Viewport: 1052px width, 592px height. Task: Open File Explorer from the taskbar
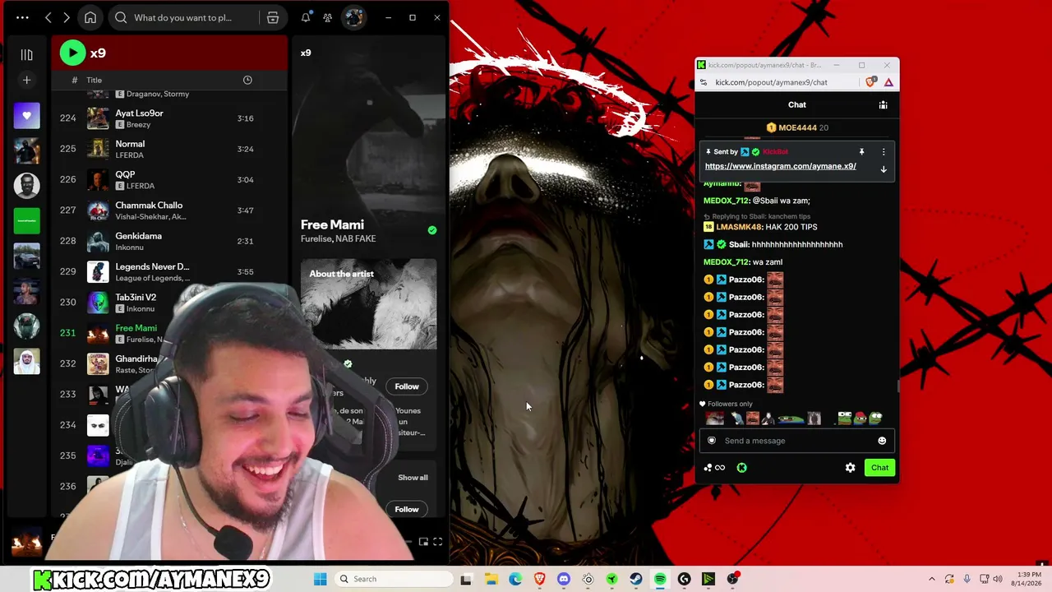pos(491,579)
